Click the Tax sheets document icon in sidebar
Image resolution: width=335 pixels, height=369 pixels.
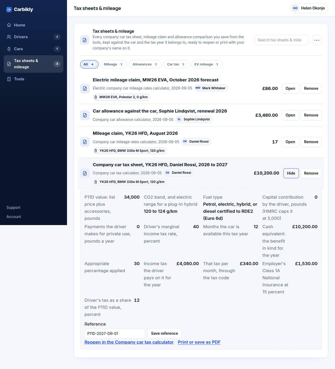click(9, 64)
